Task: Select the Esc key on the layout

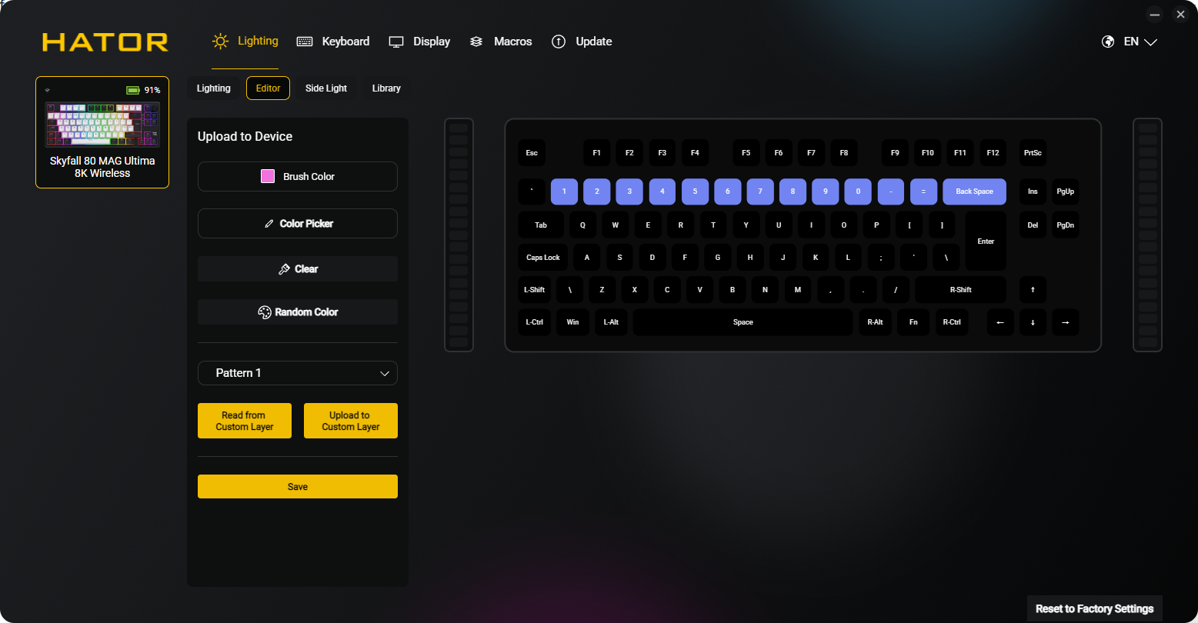Action: 532,153
